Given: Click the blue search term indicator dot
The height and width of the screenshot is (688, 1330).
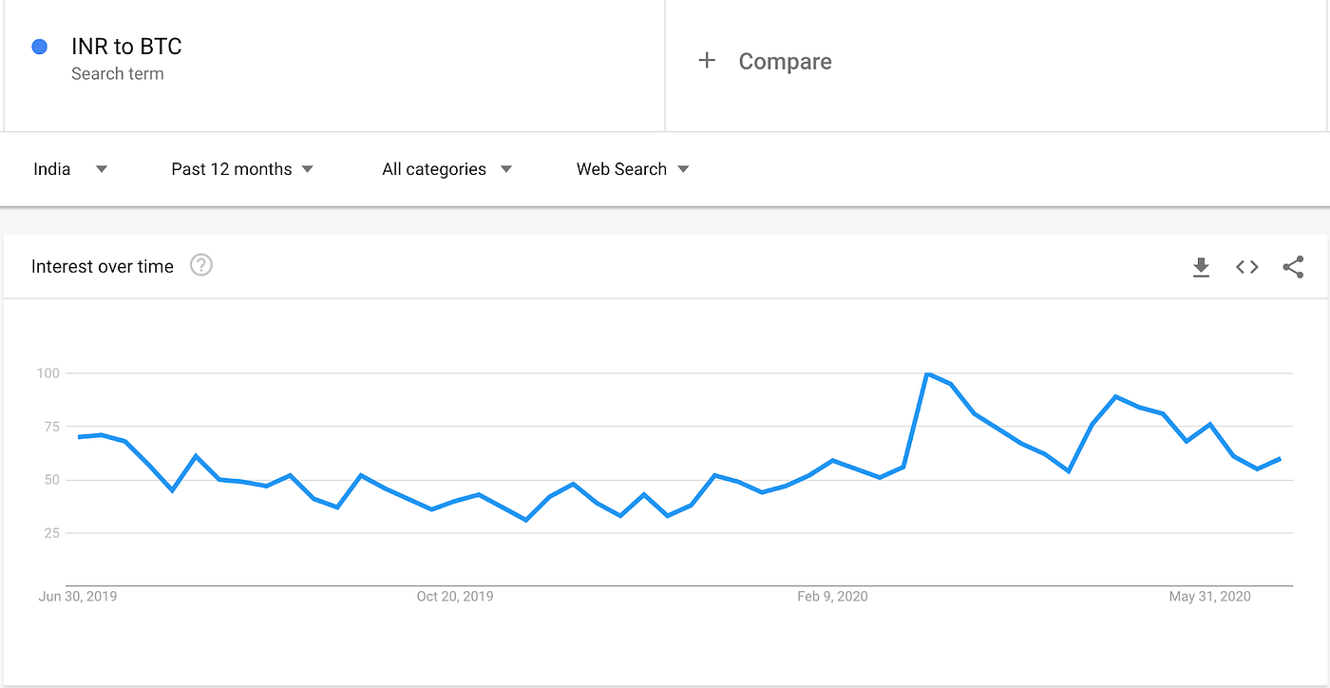Looking at the screenshot, I should point(39,46).
